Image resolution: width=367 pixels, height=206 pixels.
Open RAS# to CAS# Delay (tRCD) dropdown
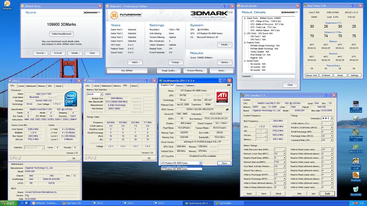point(332,128)
